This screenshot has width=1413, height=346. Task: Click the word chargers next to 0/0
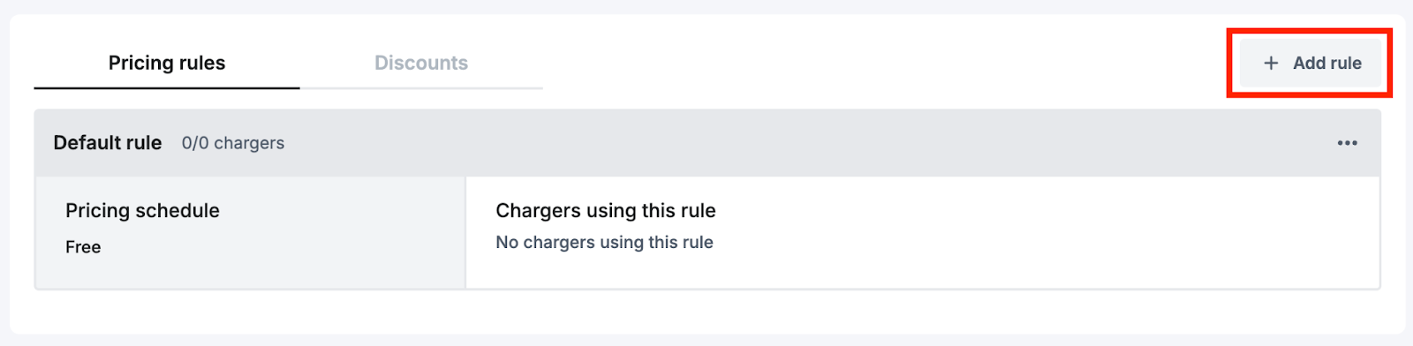pyautogui.click(x=249, y=143)
